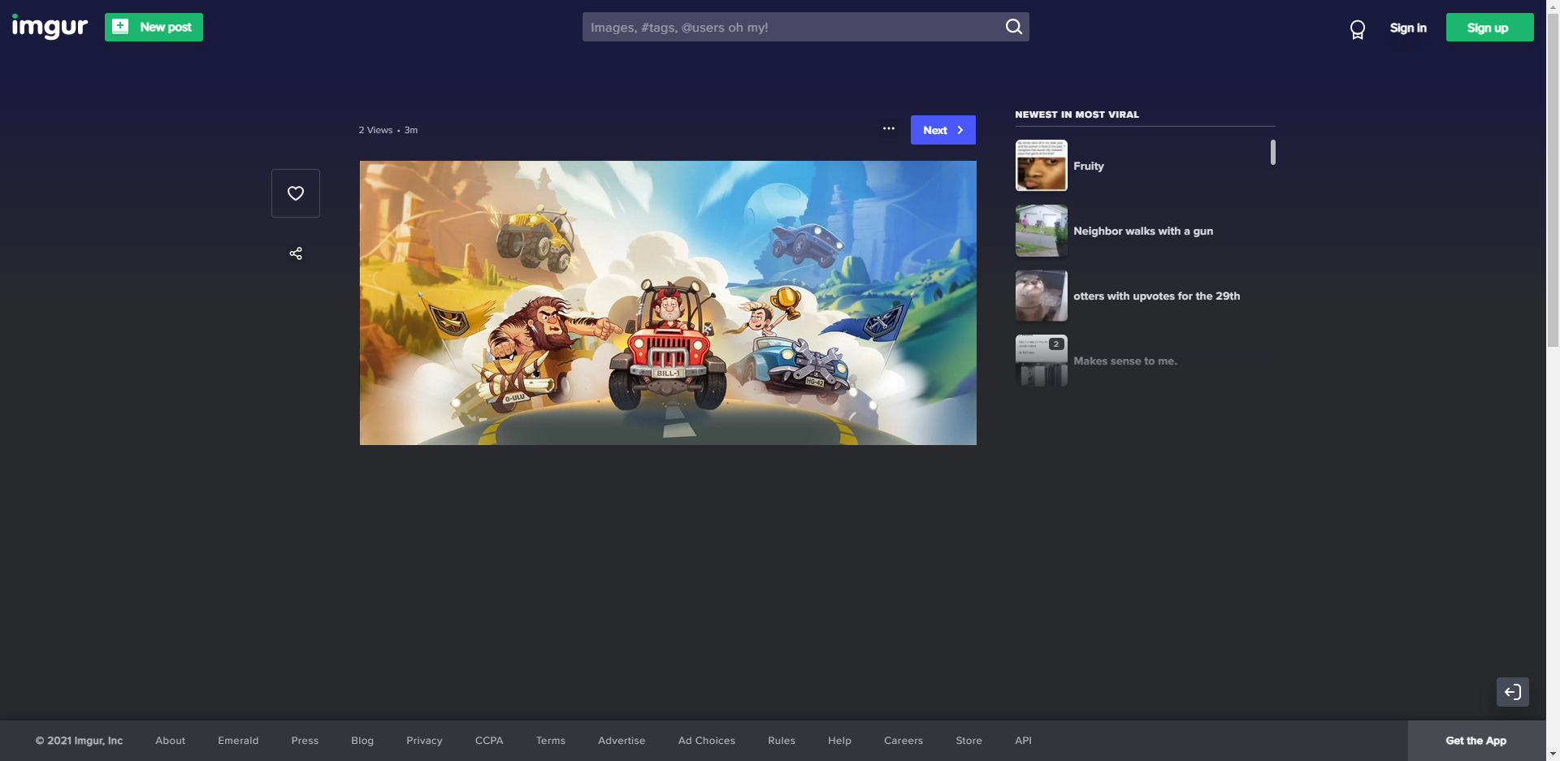The image size is (1560, 761).
Task: Click the share icon under heart
Action: coord(296,253)
